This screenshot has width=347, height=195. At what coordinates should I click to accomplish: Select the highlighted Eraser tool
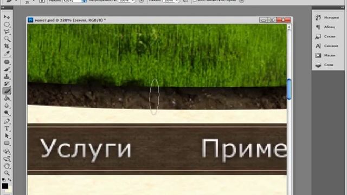(x=7, y=91)
